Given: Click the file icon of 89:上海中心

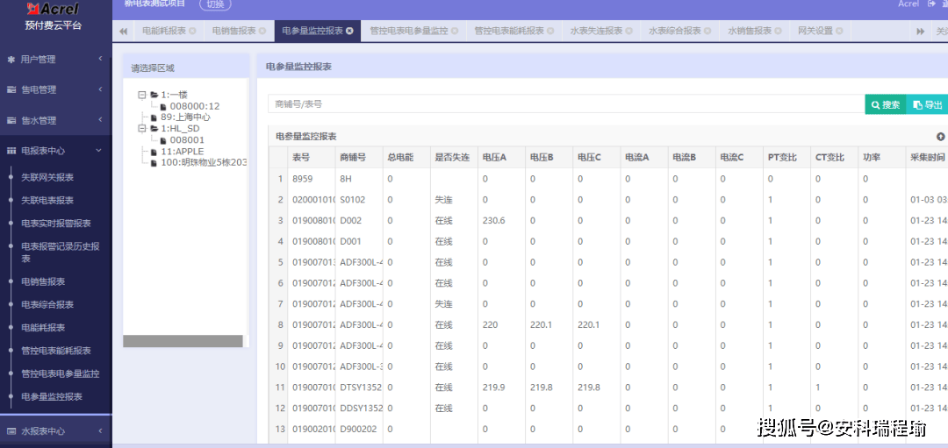Looking at the screenshot, I should [154, 117].
